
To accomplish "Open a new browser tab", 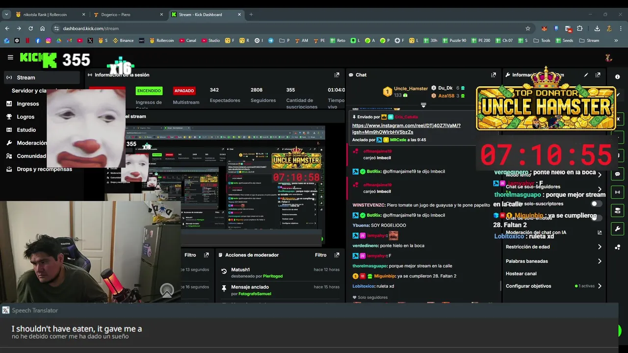I will pos(251,14).
